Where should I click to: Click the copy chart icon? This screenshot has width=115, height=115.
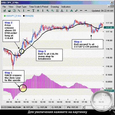tap(14, 10)
